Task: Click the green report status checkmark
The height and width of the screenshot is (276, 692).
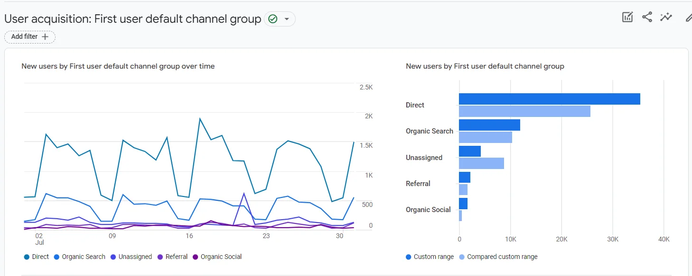Action: click(272, 19)
